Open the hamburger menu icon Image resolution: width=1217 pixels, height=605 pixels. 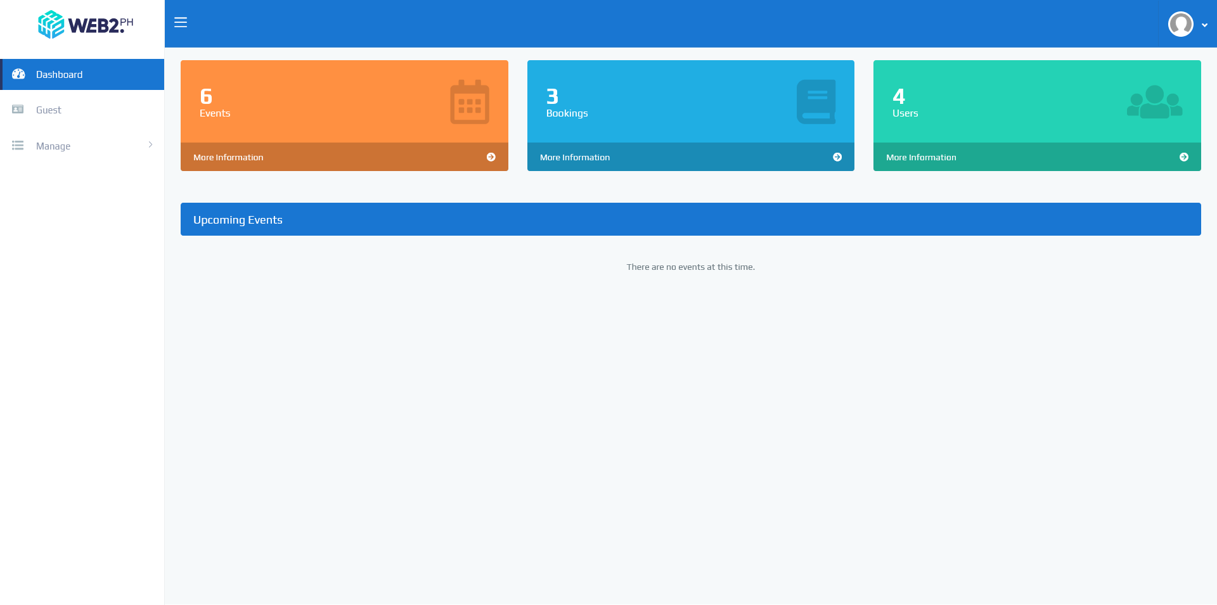click(x=181, y=23)
